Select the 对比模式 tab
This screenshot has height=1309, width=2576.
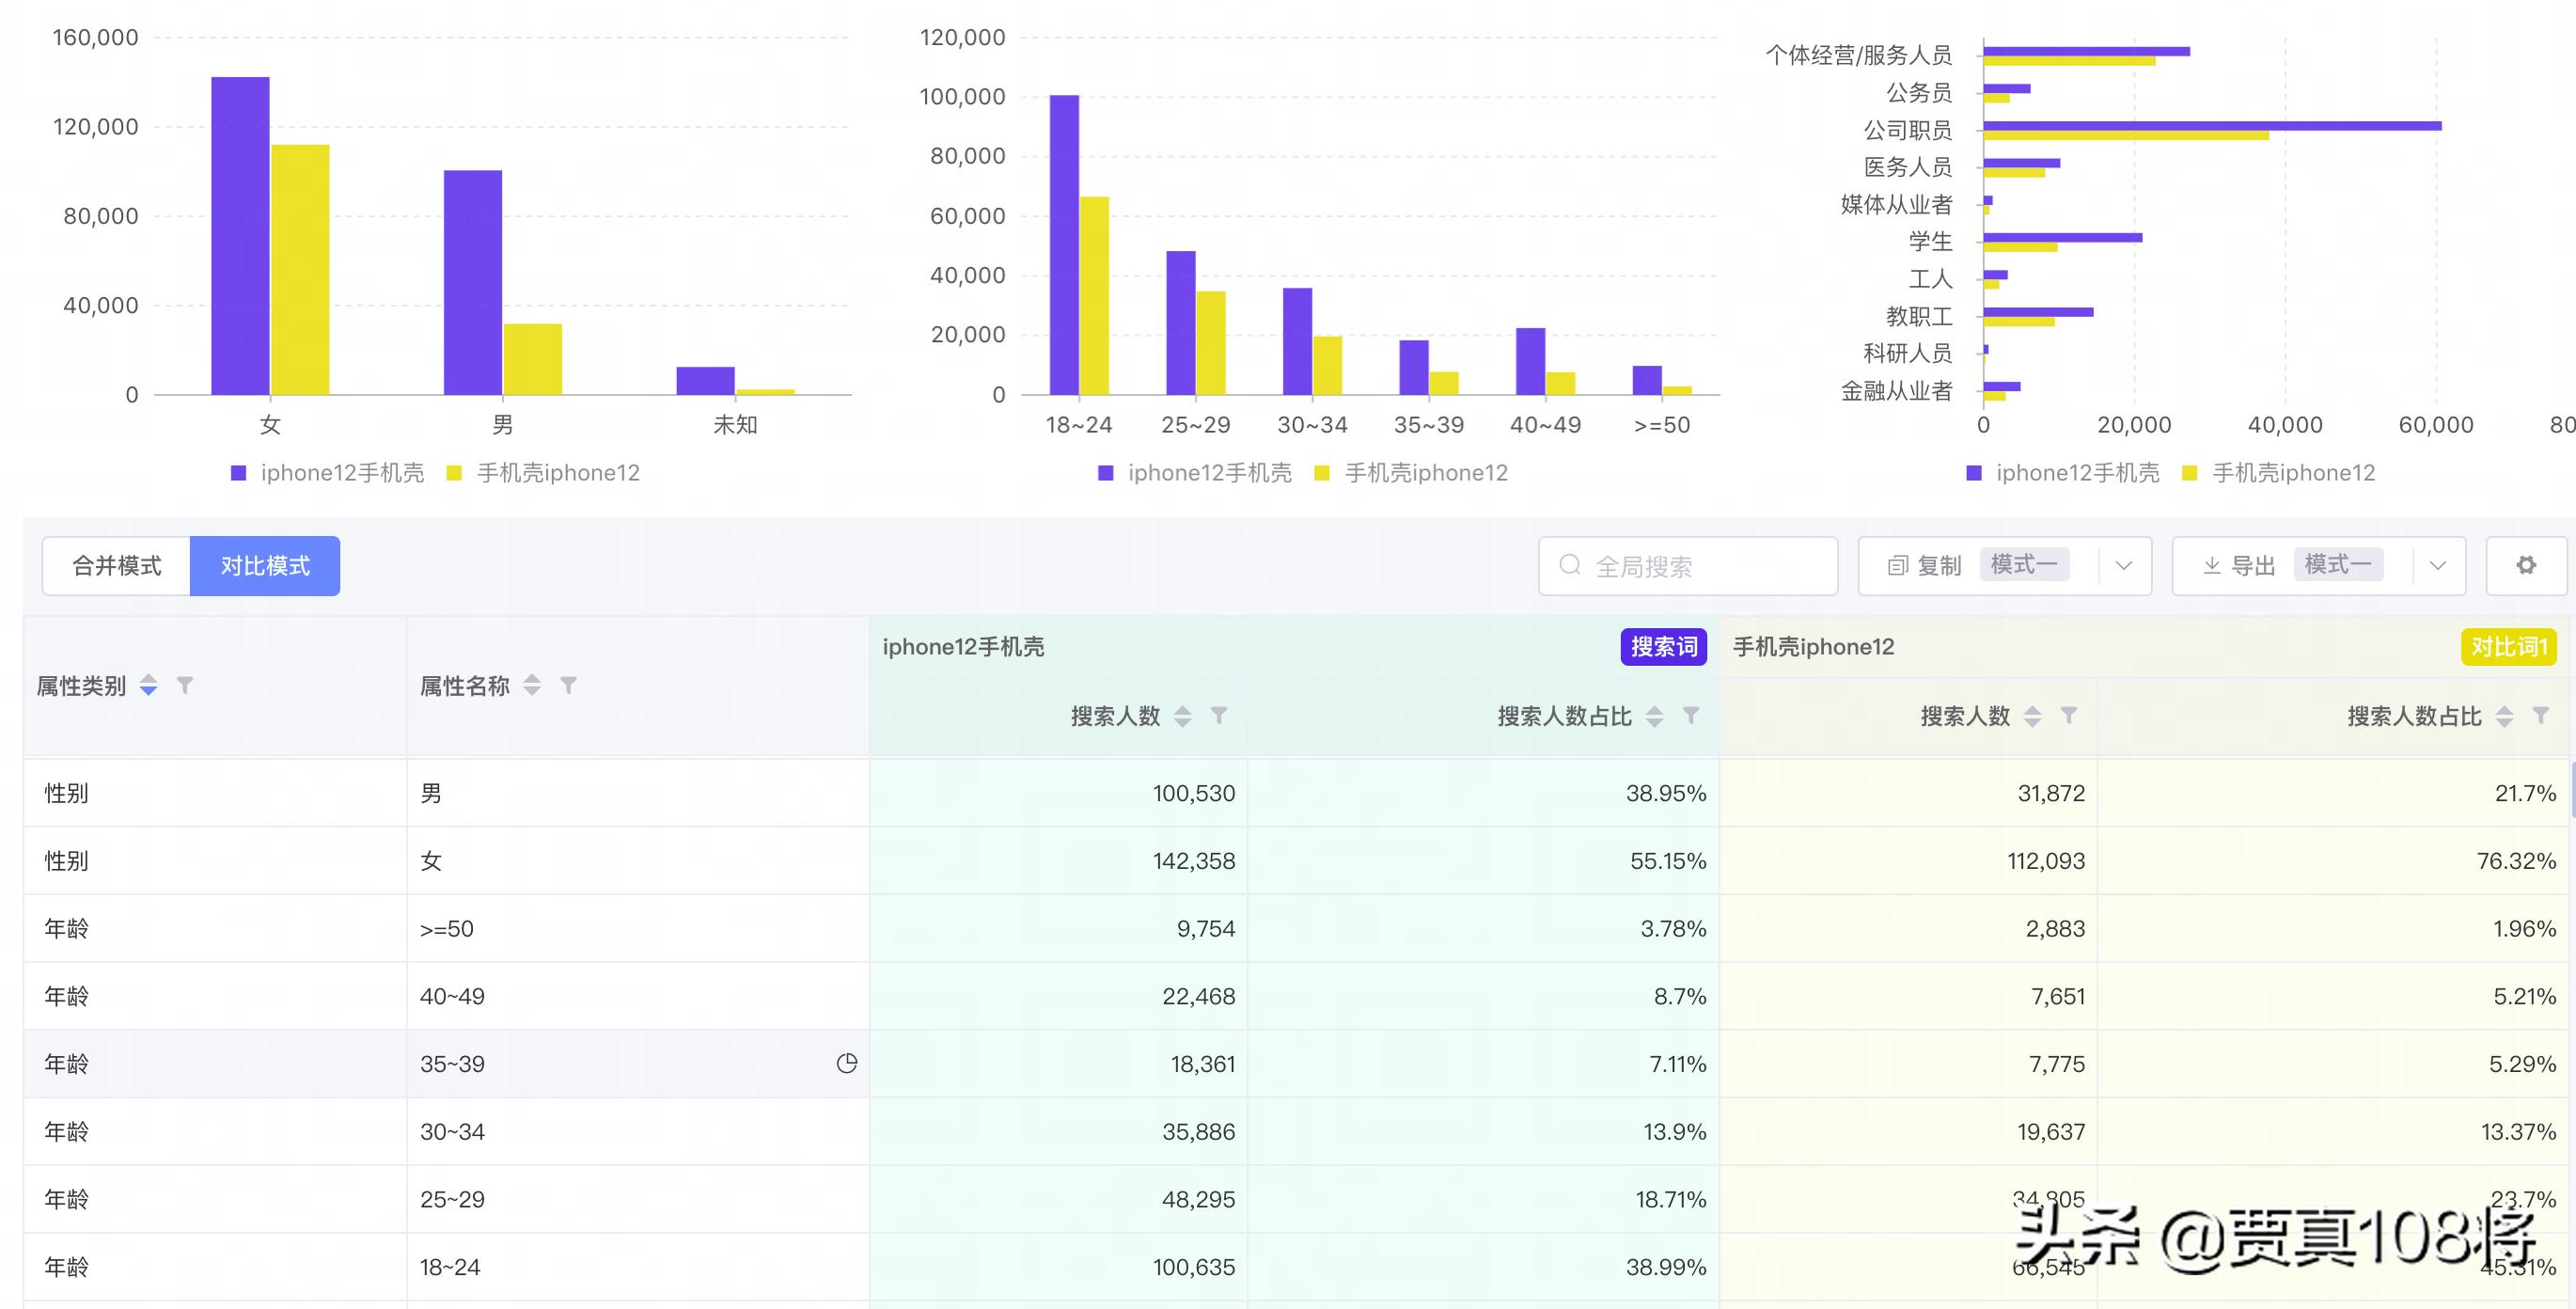(264, 565)
